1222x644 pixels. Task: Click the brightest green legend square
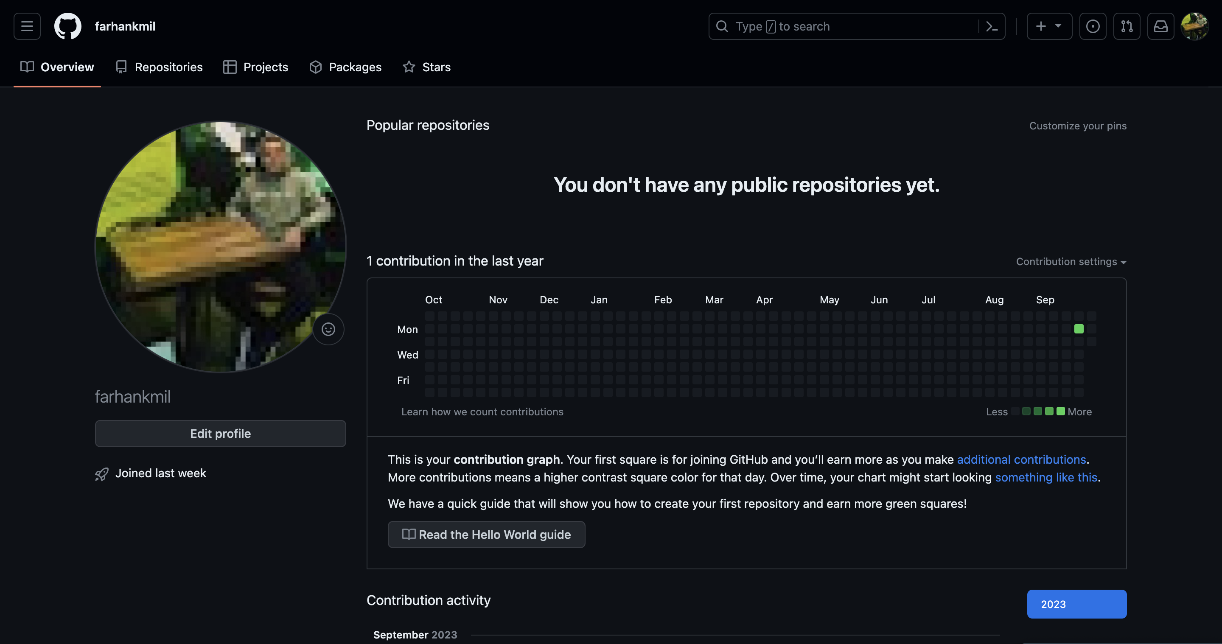[x=1061, y=411]
